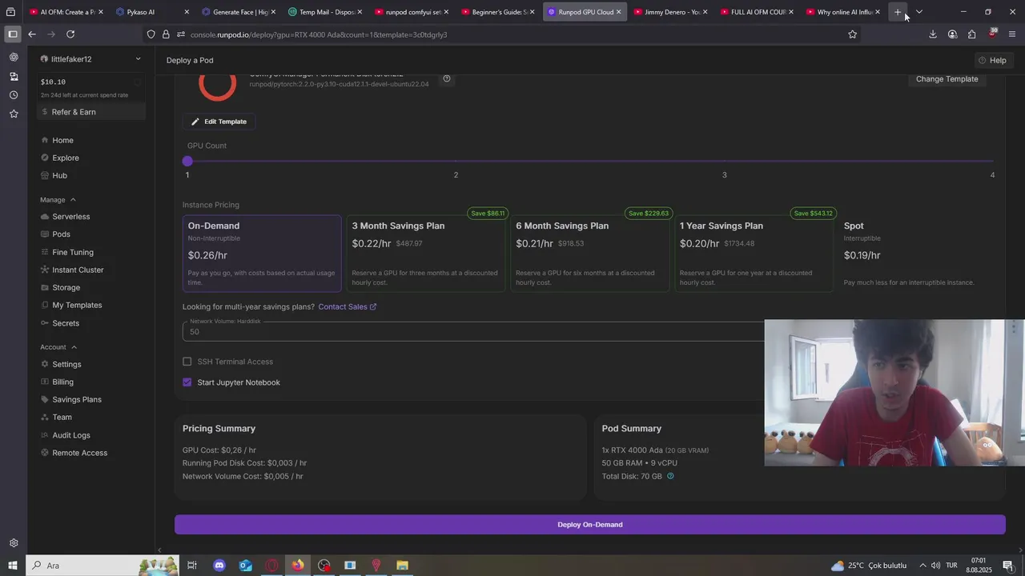Open Discord from the taskbar
Viewport: 1025px width, 576px height.
coord(219,566)
